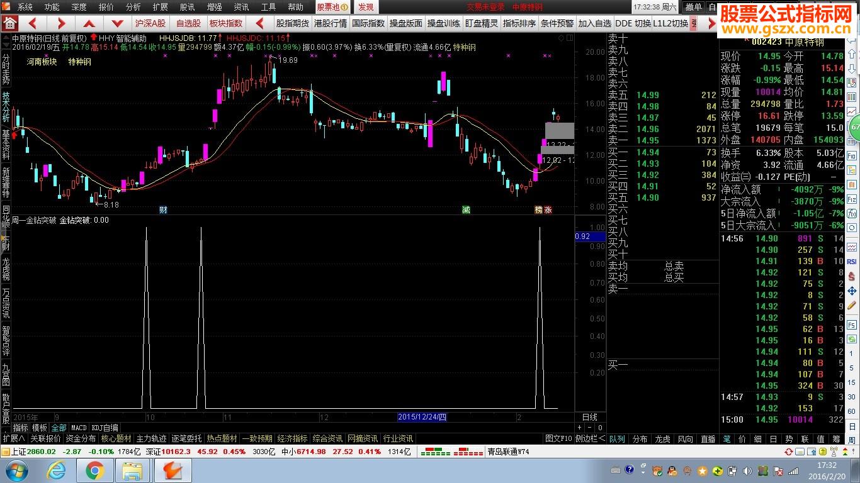Image resolution: width=860 pixels, height=483 pixels.
Task: Open 股指期货 in the toolbar
Action: pyautogui.click(x=293, y=23)
